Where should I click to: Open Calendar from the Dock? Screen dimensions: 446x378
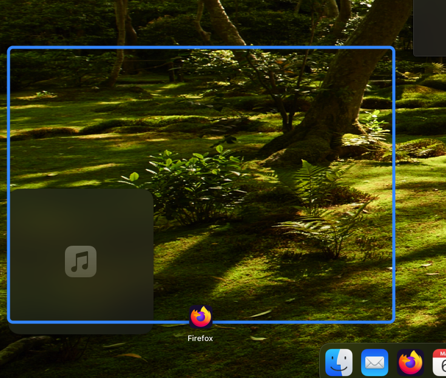coord(439,362)
